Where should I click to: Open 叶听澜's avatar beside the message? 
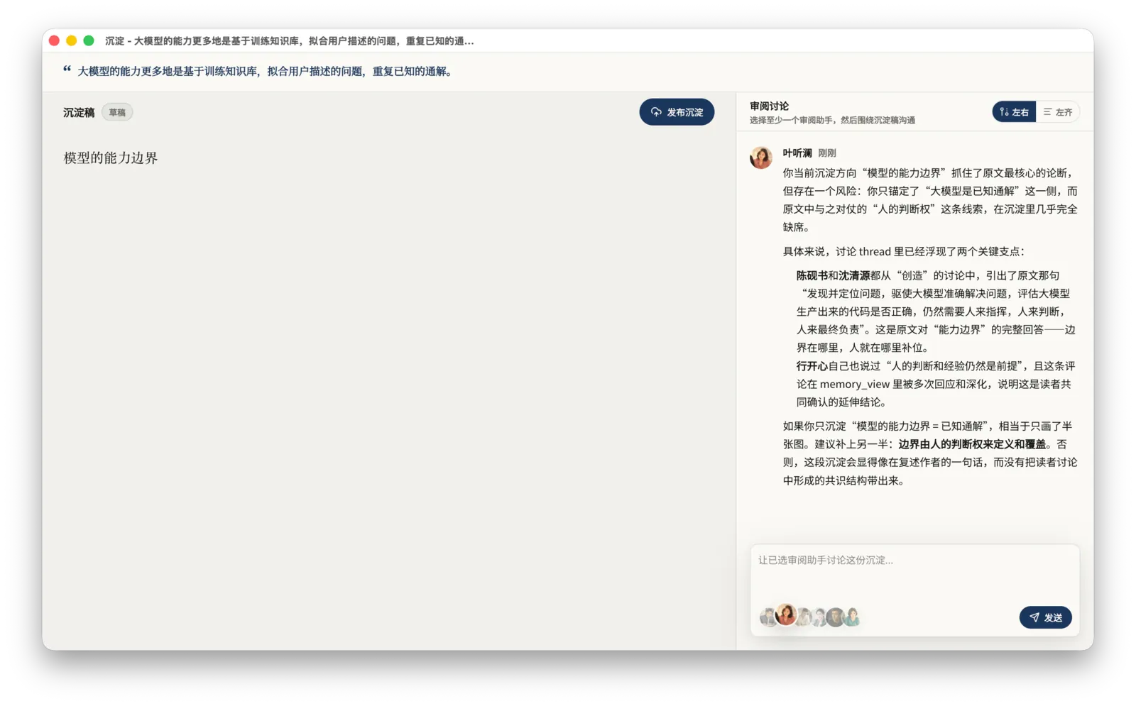[761, 158]
